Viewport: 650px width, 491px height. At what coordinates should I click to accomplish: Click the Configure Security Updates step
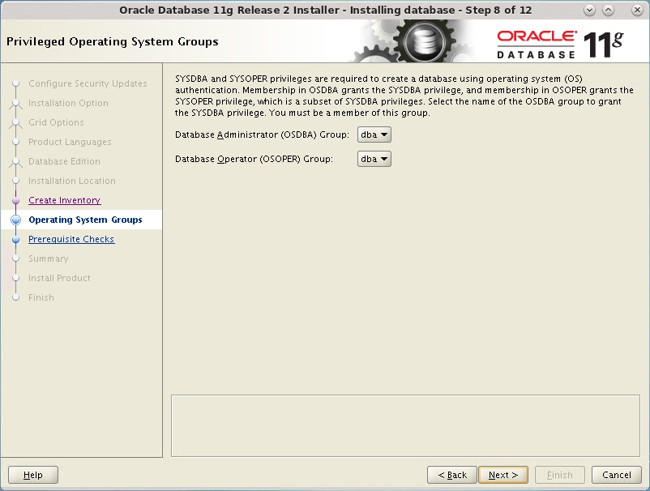point(88,83)
